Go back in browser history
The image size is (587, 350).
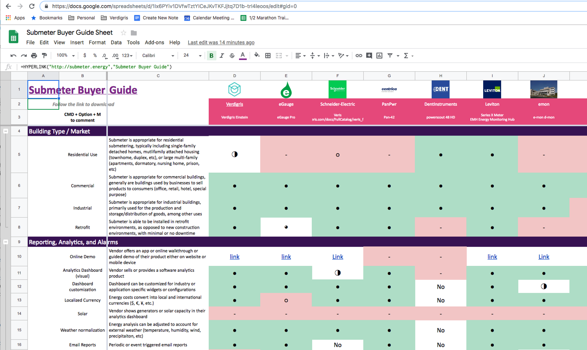click(8, 6)
